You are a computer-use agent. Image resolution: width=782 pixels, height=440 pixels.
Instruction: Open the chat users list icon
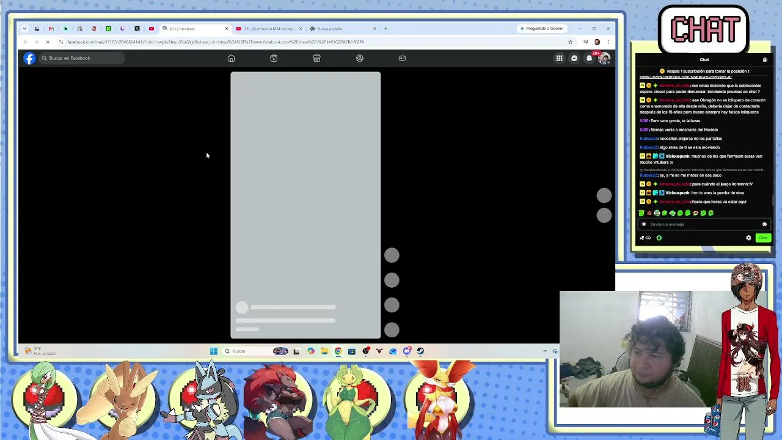pyautogui.click(x=765, y=60)
